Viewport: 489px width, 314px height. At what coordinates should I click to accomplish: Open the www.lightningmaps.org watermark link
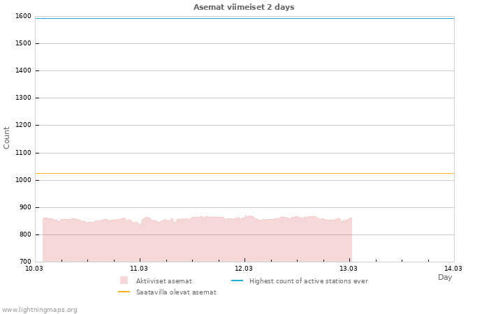[x=40, y=309]
